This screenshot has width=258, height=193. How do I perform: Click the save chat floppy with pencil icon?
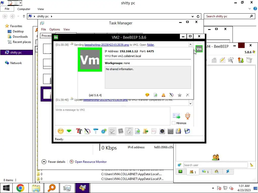[x=179, y=131]
